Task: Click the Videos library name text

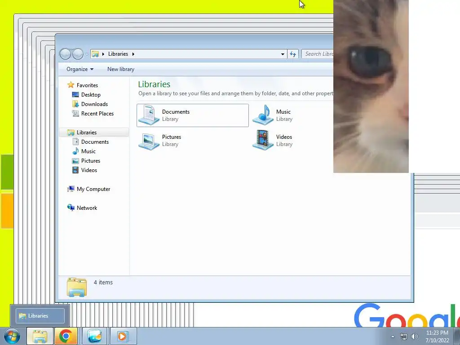Action: pyautogui.click(x=284, y=137)
